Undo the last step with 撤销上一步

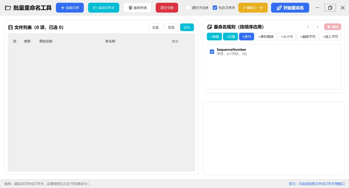253,8
